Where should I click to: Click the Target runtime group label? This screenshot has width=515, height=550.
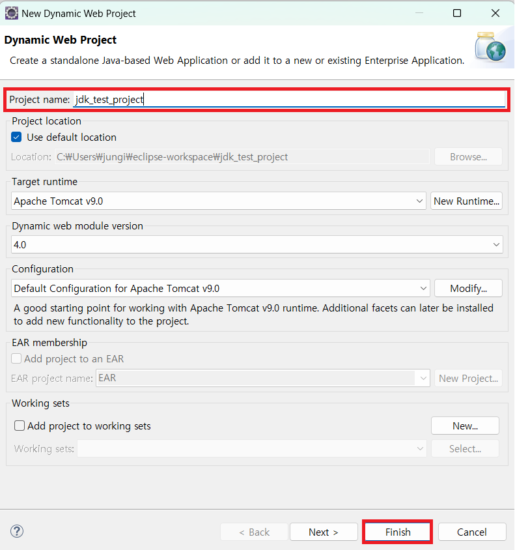(44, 182)
